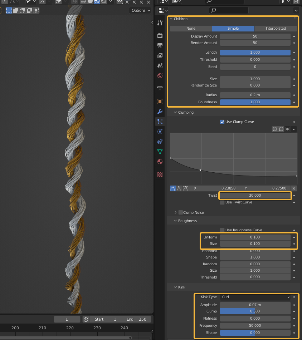Open Material Properties (sphere icon)
Viewport: 302px width, 340px height.
(x=160, y=162)
